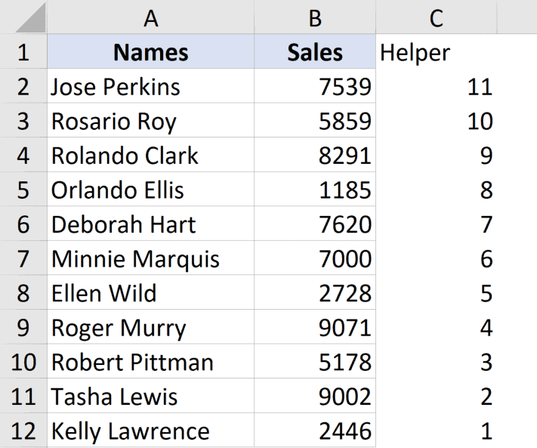Click the sales value 5859
Image resolution: width=537 pixels, height=448 pixels.
[315, 122]
